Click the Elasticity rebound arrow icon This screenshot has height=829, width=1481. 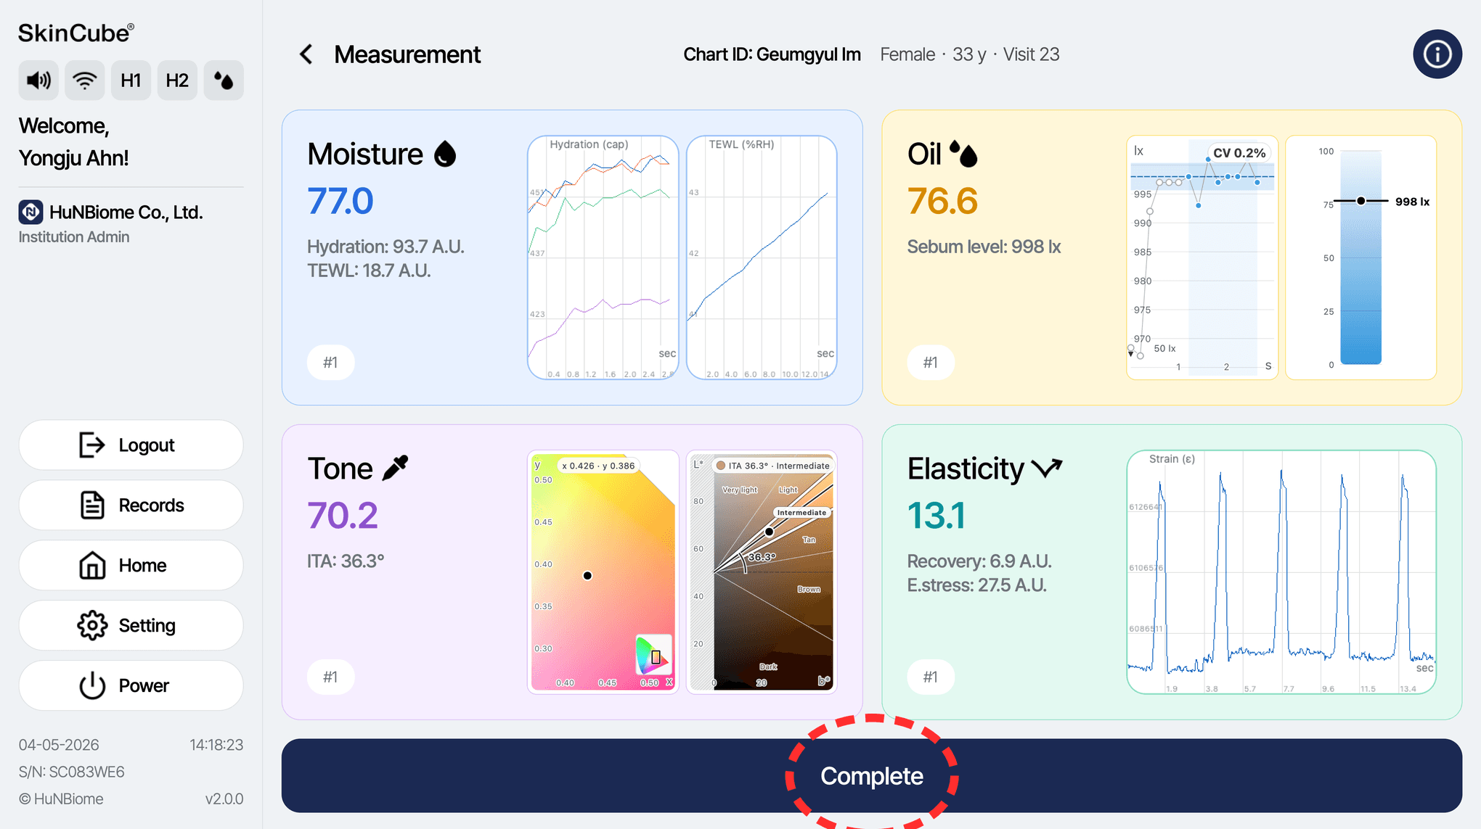(1046, 469)
